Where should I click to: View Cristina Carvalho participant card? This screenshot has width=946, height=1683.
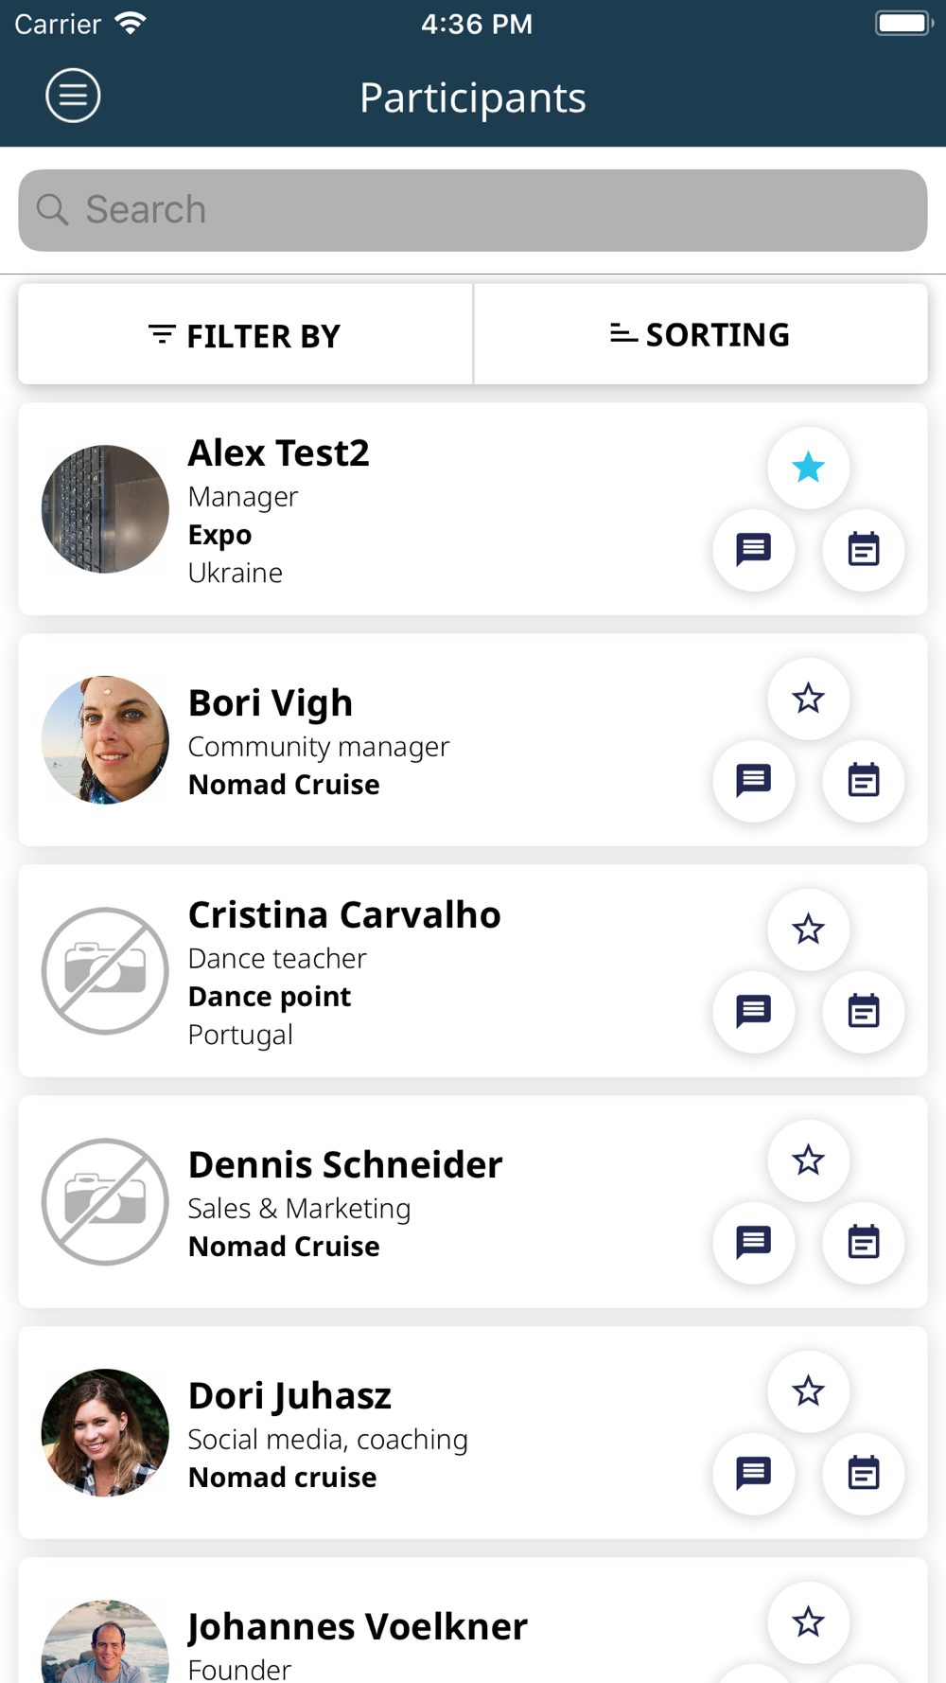473,970
